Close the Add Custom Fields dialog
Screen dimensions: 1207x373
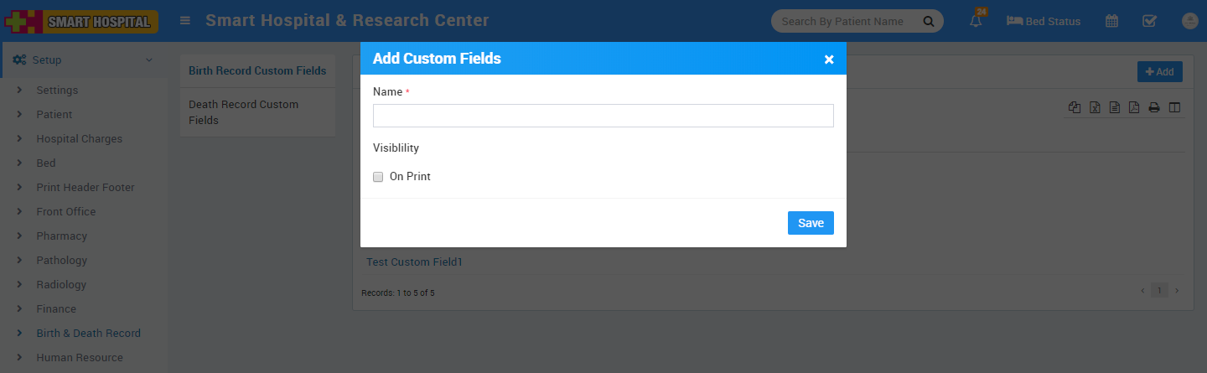click(829, 60)
